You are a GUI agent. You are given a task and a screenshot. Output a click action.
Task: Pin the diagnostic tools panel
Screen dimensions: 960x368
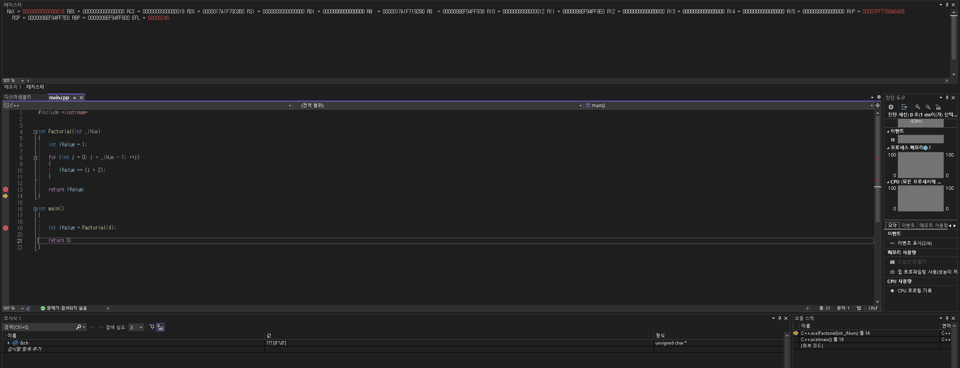click(947, 98)
